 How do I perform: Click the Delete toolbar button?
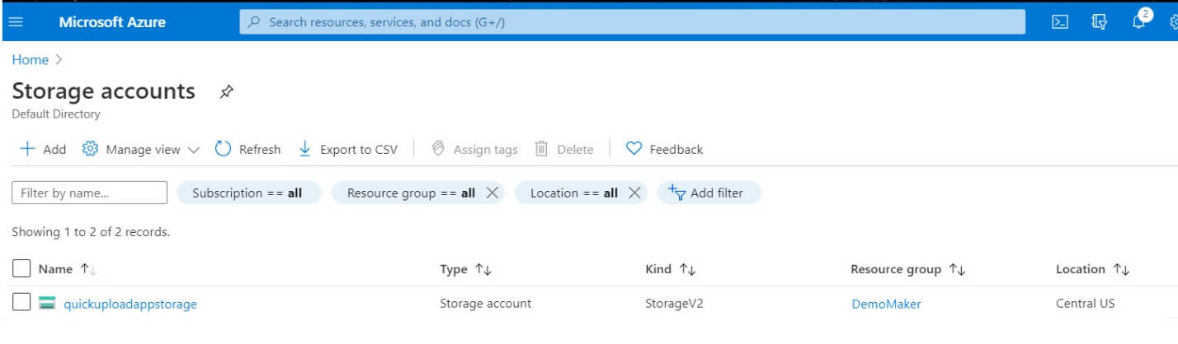click(x=564, y=149)
